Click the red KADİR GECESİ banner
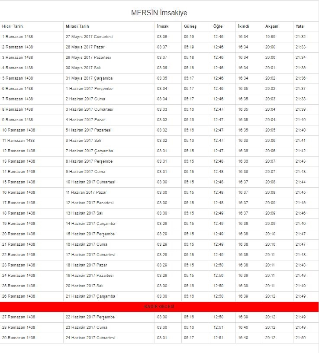This screenshot has width=319, height=353. point(159,307)
